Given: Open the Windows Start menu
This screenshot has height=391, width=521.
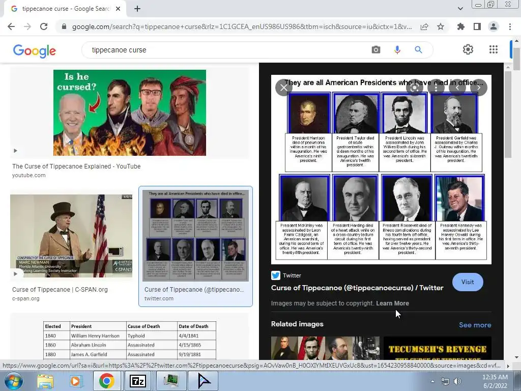Looking at the screenshot, I should coord(13,381).
